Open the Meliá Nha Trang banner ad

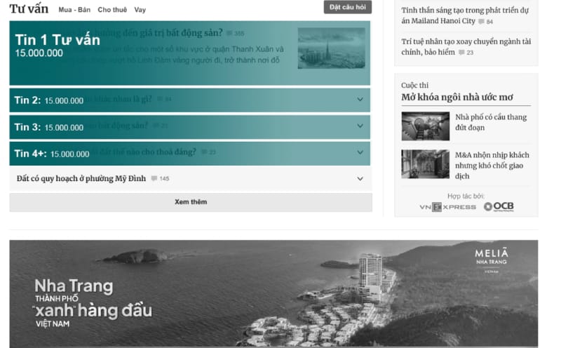(273, 293)
